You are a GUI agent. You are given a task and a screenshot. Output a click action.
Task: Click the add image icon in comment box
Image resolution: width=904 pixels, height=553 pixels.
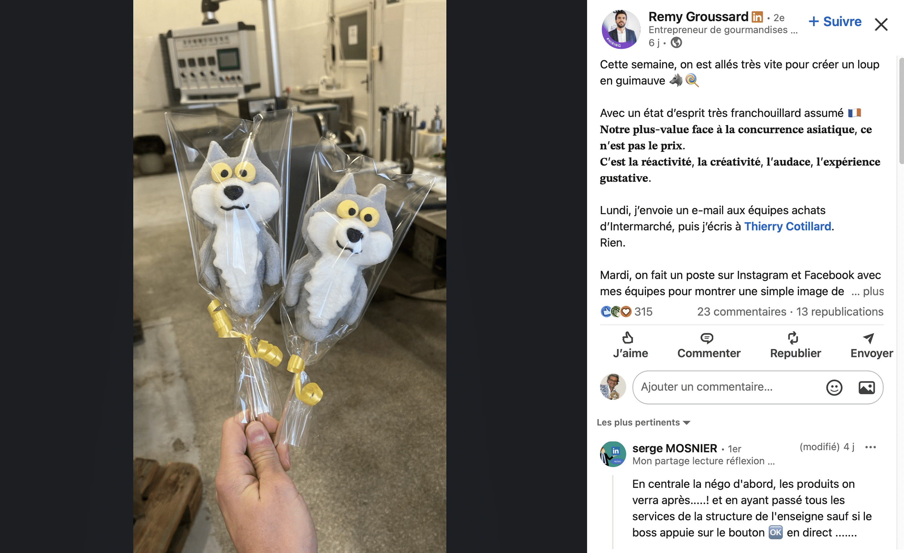(x=866, y=387)
